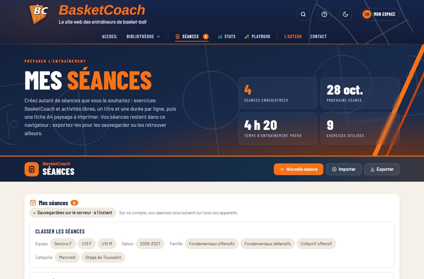424x279 pixels.
Task: Click the CM avatar in Mon Espace
Action: (x=367, y=14)
